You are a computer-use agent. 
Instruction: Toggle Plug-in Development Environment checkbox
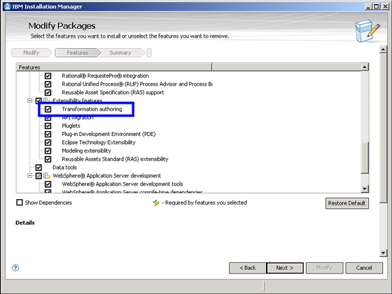click(x=48, y=134)
